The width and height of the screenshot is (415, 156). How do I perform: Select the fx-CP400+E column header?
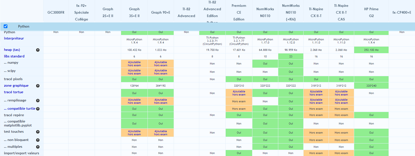pyautogui.click(x=402, y=13)
